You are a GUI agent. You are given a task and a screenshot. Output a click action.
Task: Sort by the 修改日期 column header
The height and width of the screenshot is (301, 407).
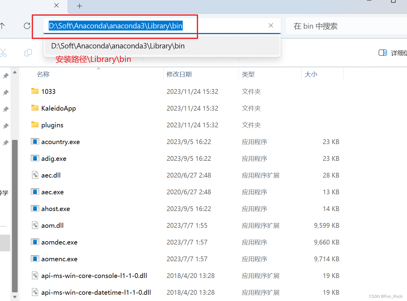pos(179,74)
